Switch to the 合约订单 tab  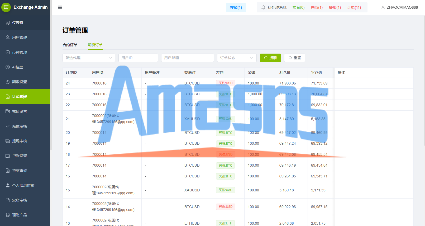tap(70, 45)
